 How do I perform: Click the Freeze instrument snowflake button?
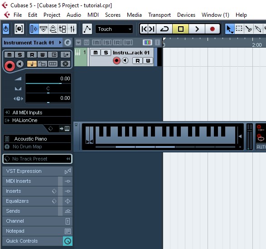coord(66,64)
